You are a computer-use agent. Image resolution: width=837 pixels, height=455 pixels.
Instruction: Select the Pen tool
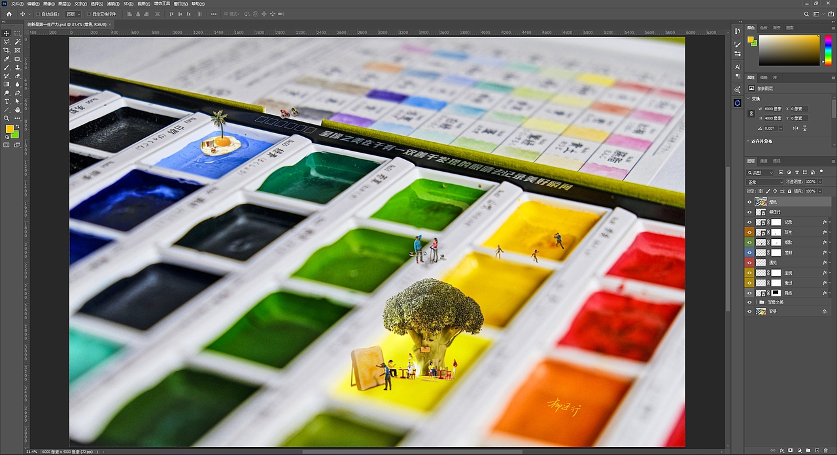tap(18, 93)
